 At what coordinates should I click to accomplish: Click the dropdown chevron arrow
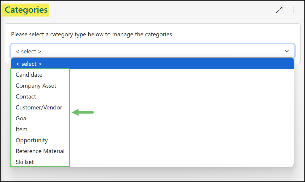[287, 51]
